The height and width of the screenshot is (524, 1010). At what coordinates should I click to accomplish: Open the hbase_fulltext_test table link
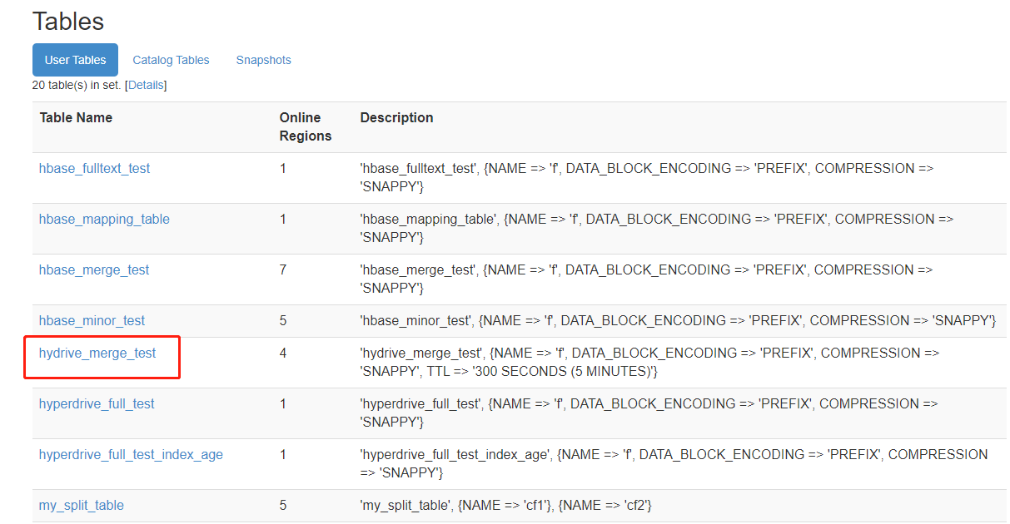pyautogui.click(x=94, y=168)
